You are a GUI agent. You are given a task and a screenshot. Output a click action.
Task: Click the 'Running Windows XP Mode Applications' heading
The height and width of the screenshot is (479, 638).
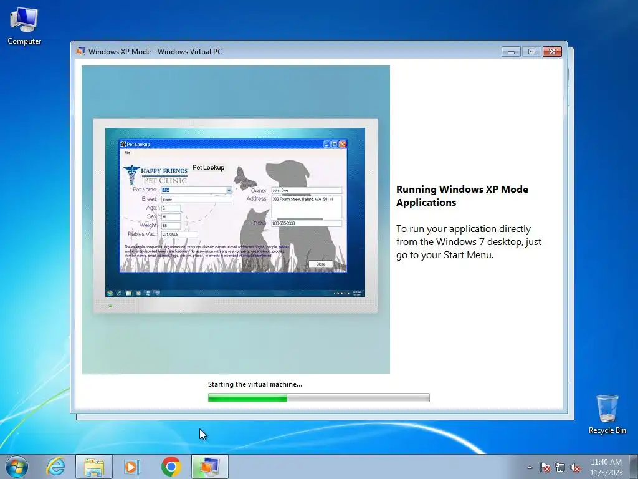[462, 196]
